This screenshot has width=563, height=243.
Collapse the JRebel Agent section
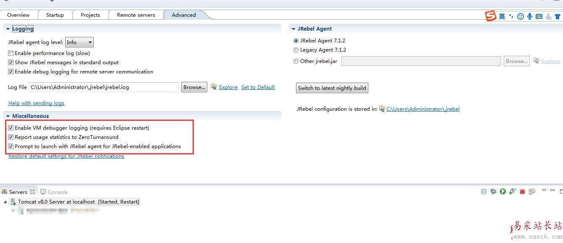tap(293, 29)
